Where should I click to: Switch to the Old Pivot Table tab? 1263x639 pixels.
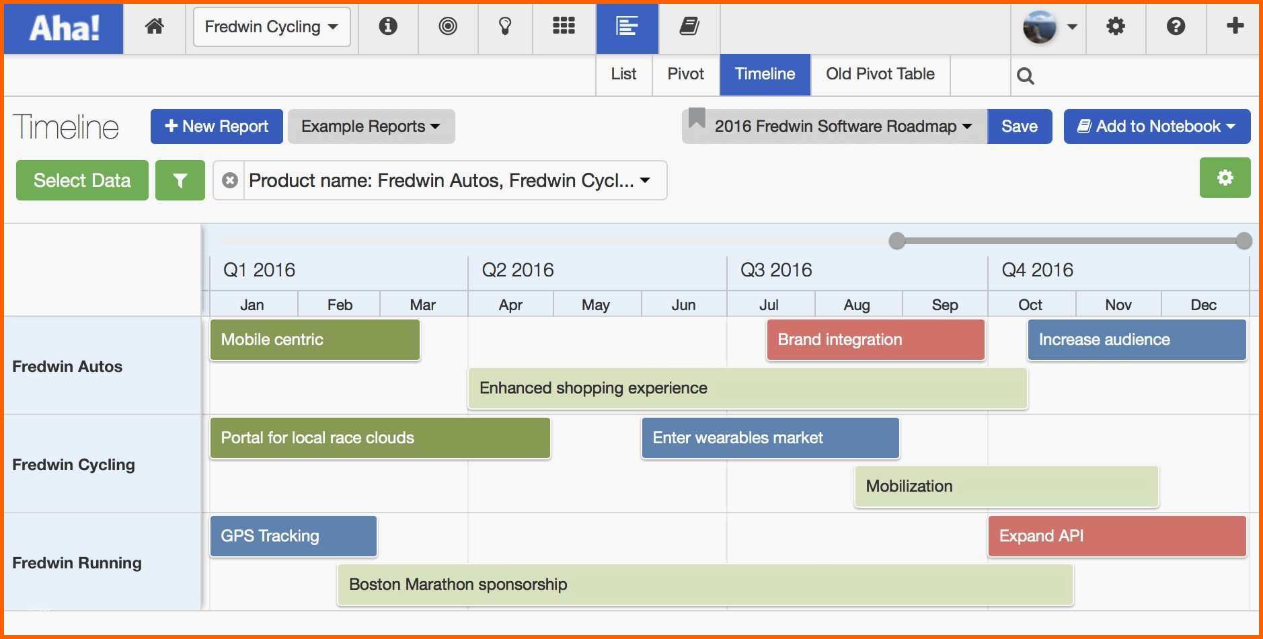coord(880,74)
